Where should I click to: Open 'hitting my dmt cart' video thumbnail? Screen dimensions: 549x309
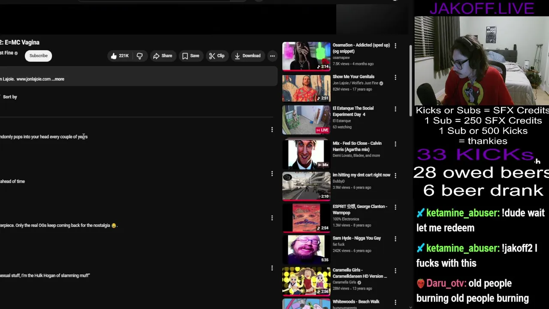tap(306, 186)
